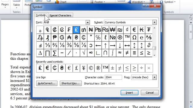Select the Omega symbol in the grid
Viewport: 193px width, 108px height.
(x=134, y=37)
